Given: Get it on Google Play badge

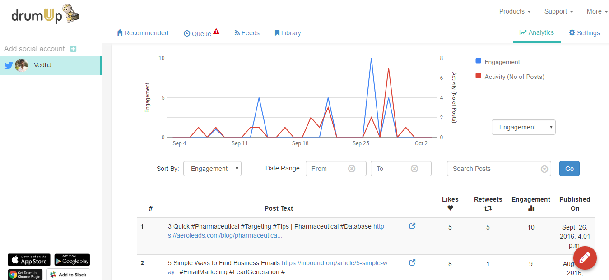Looking at the screenshot, I should pos(72,260).
